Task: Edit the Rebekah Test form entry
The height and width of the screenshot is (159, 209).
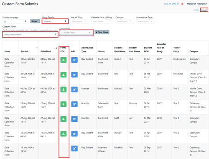Action: [74, 149]
